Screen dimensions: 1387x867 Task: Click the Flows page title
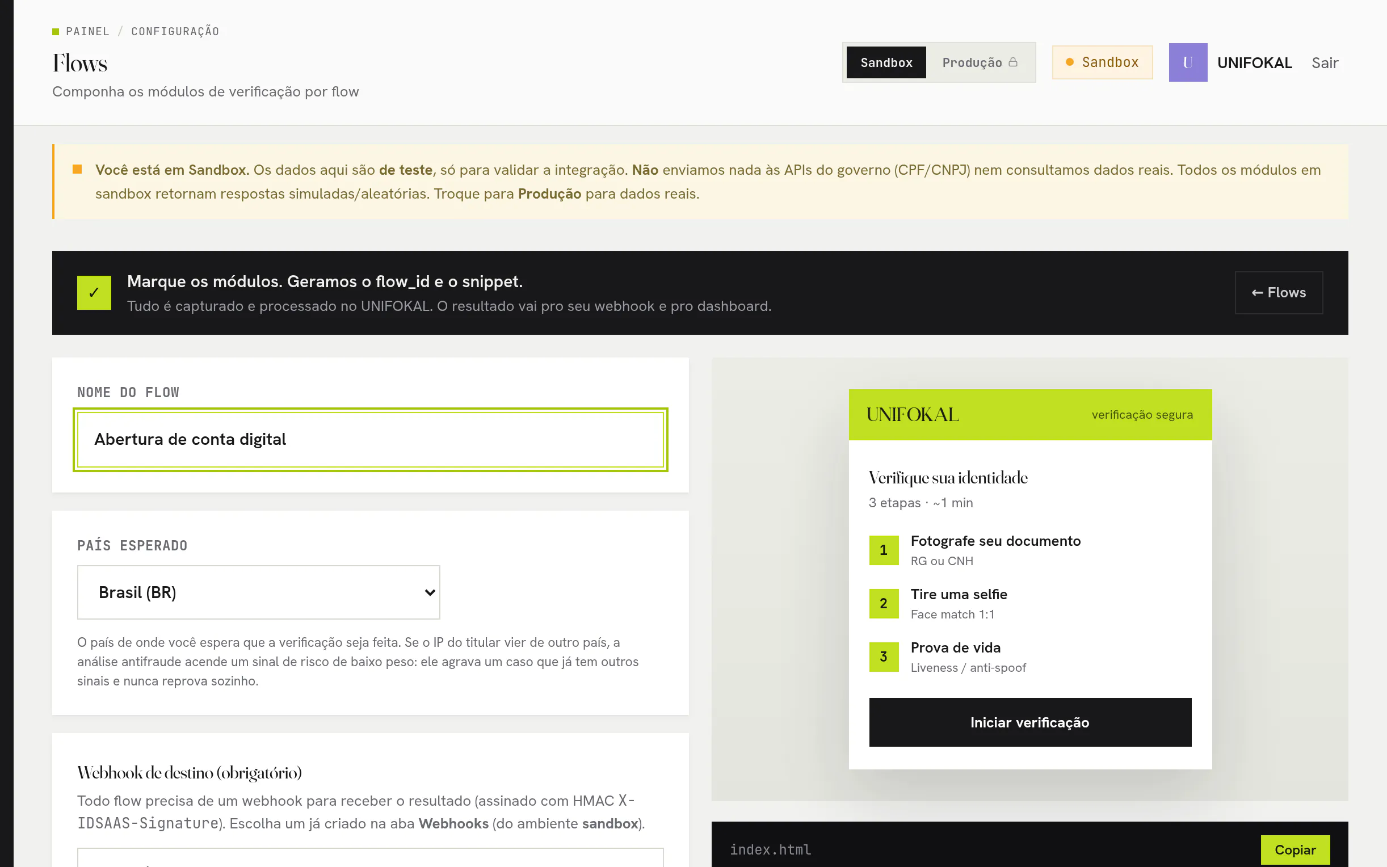pos(79,63)
